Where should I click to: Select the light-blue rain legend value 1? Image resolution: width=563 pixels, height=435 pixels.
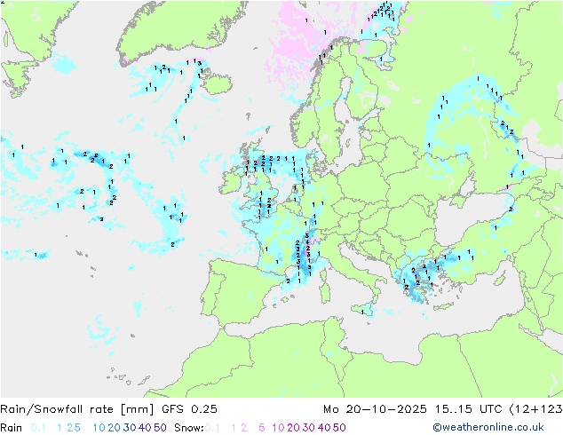pos(59,428)
